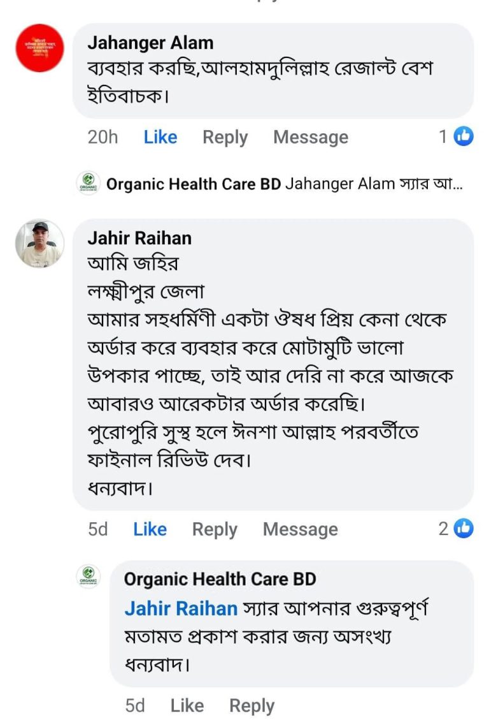View the thumbs-up reaction on Jahanger Alam's comment

click(x=463, y=136)
